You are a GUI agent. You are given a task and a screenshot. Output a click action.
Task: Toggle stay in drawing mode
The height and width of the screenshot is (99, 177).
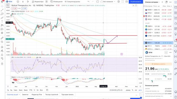[2, 51]
